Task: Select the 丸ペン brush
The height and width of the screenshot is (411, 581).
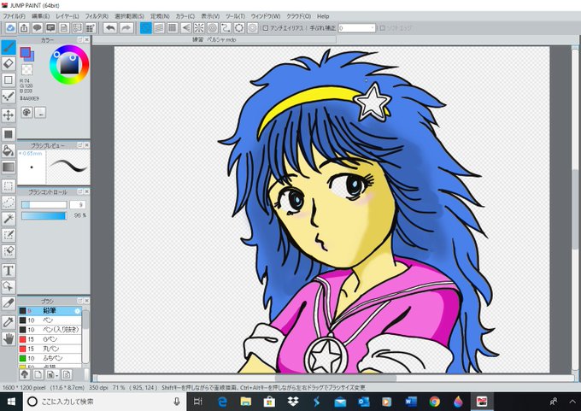Action: [x=50, y=349]
